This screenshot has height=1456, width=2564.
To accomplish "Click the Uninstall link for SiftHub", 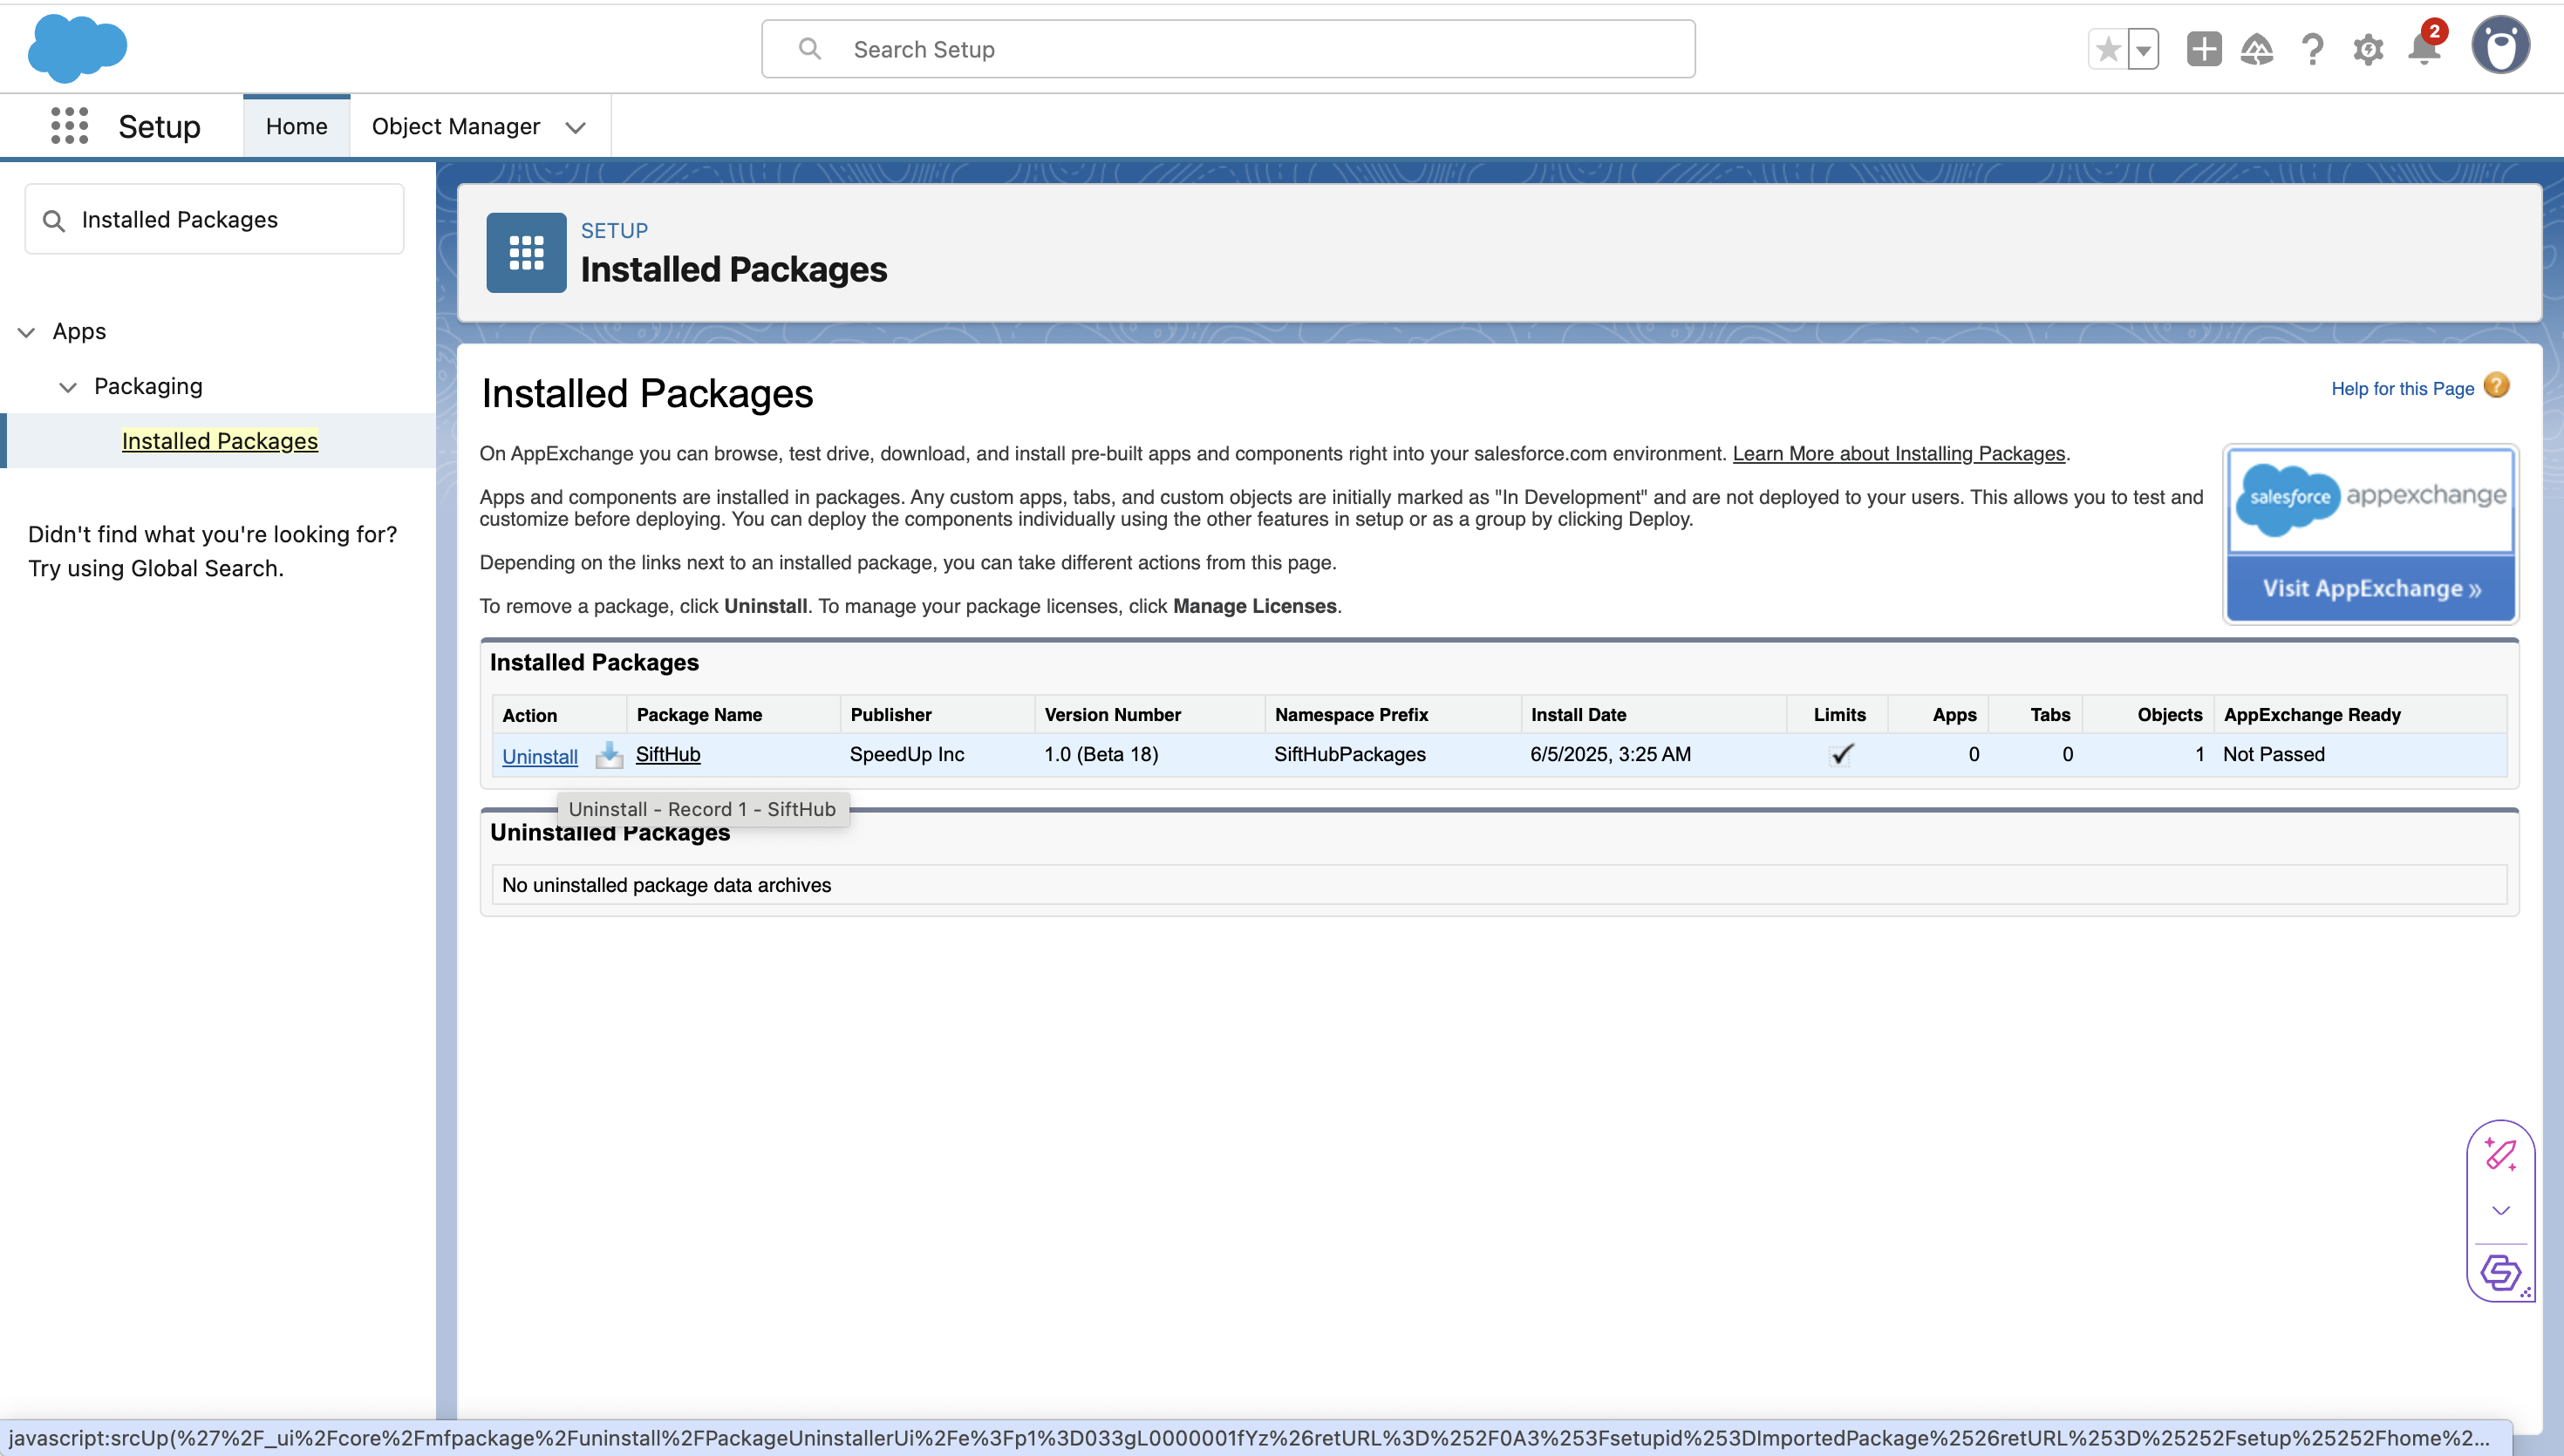I will coord(539,756).
